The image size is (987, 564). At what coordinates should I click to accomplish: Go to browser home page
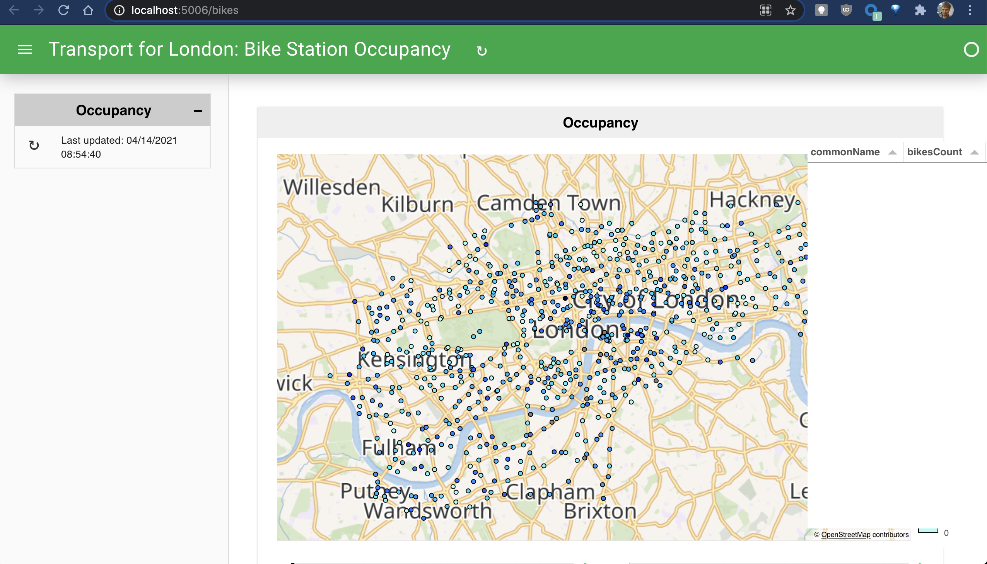(89, 10)
